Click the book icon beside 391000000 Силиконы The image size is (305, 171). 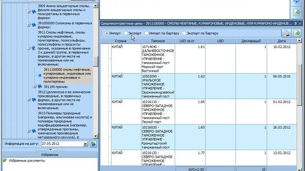pos(34,25)
